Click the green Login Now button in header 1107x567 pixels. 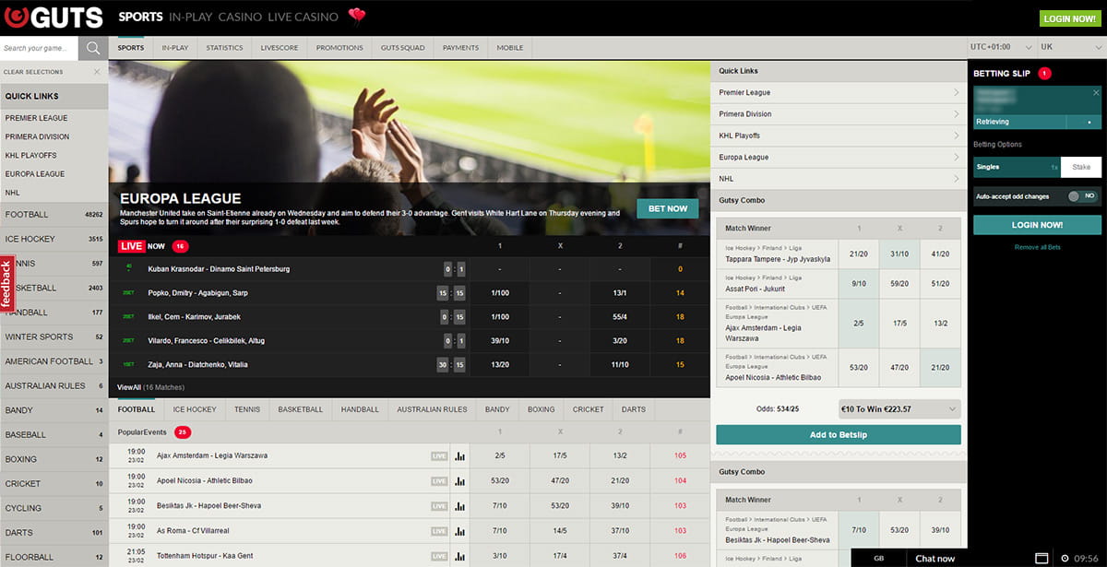1068,18
